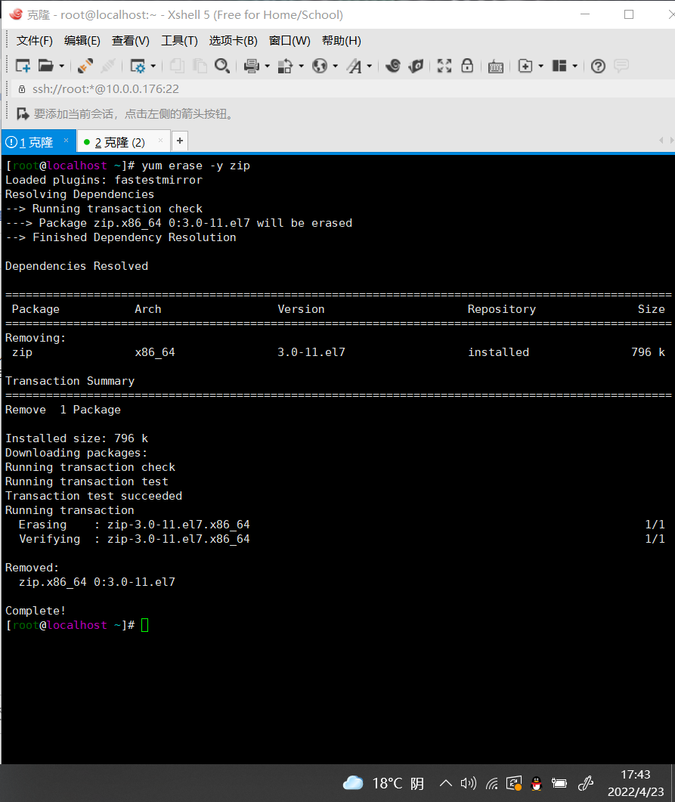Expand the new tab group dropdown arrow
Screen dimensions: 675x802
(541, 66)
